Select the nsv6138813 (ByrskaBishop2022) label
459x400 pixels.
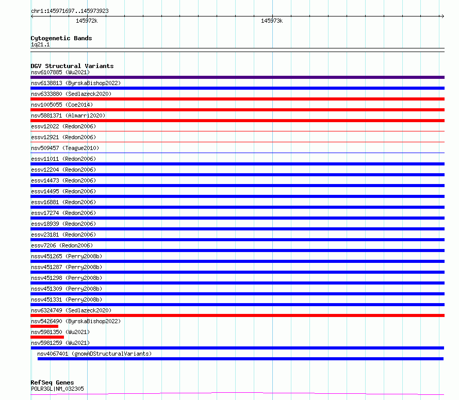(76, 83)
